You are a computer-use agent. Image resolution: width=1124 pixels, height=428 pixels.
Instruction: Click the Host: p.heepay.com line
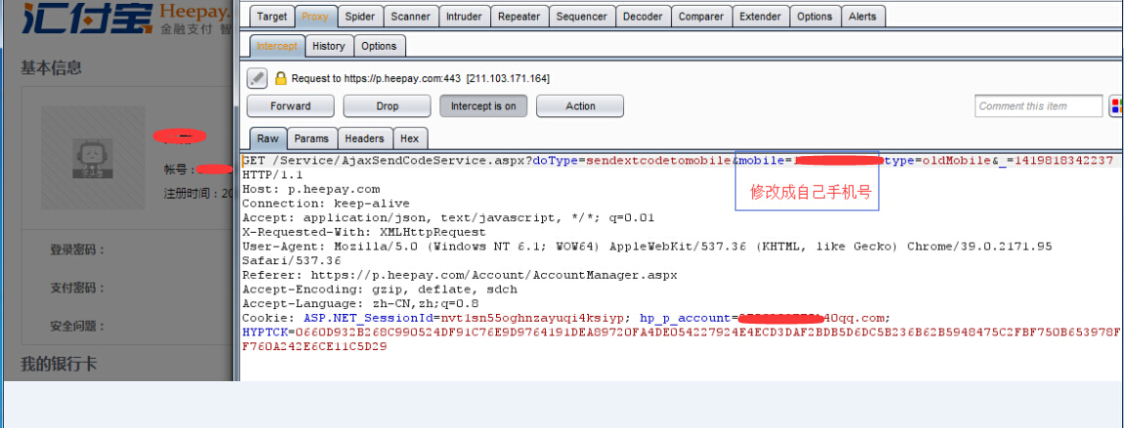tap(312, 190)
